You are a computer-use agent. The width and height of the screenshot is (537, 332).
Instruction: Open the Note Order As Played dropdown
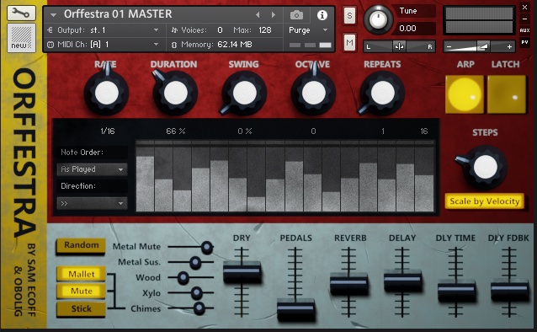click(92, 169)
